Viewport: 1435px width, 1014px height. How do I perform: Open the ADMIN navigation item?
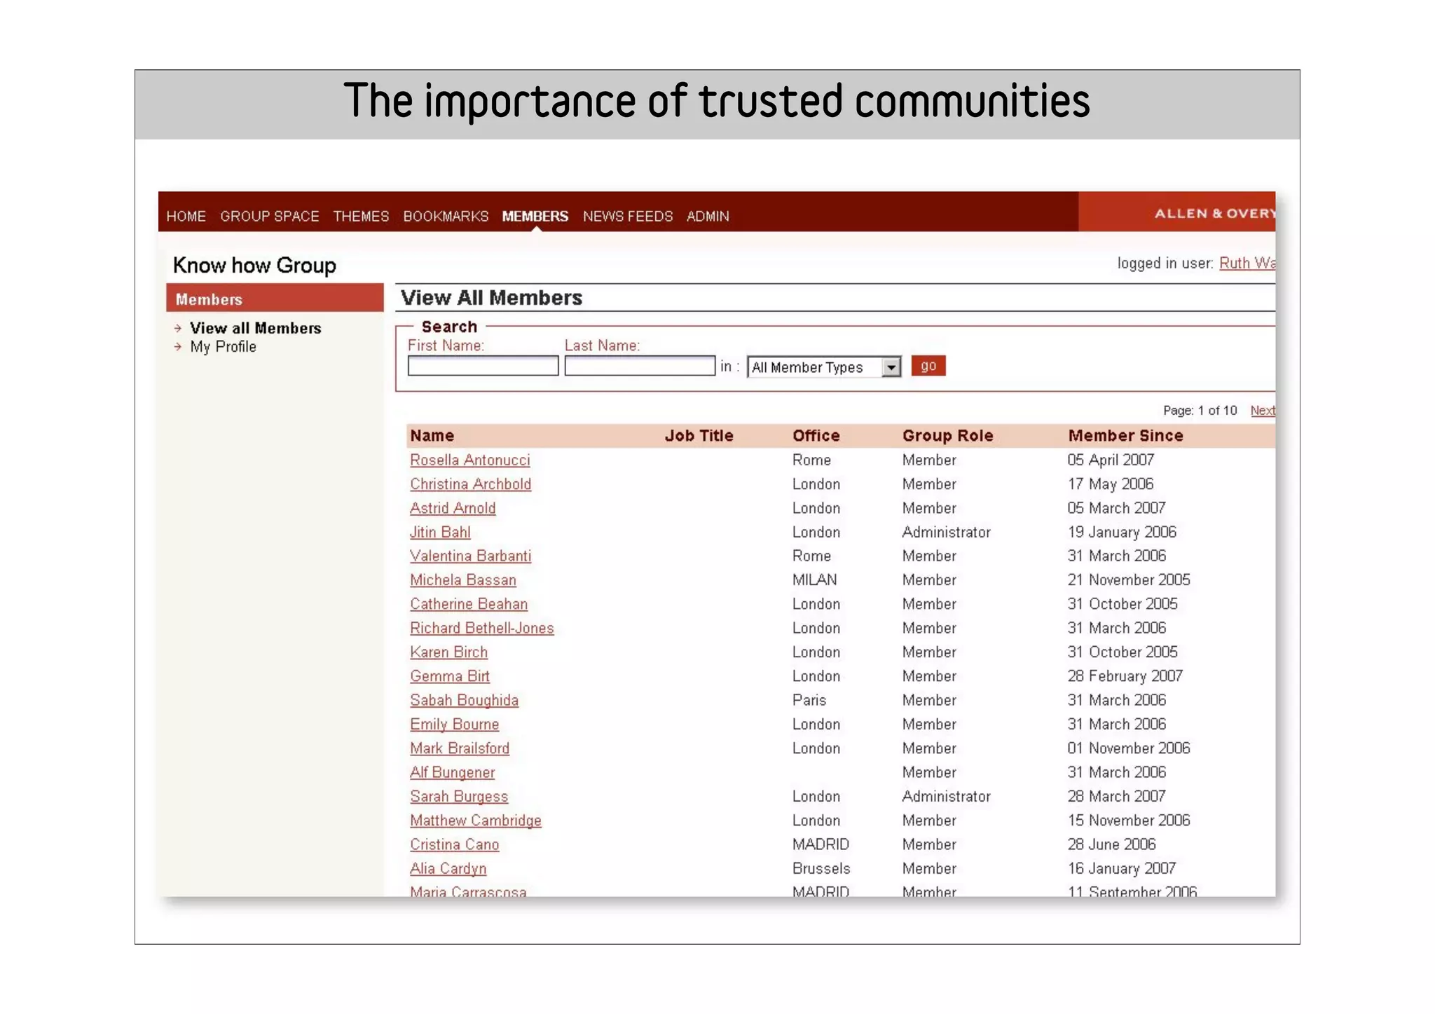coord(708,217)
